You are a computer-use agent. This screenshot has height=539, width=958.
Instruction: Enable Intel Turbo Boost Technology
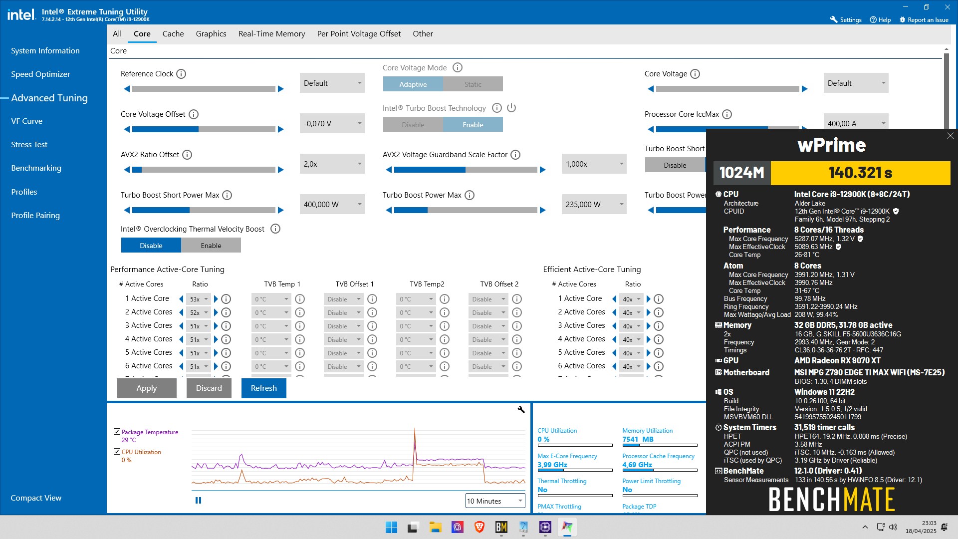473,125
